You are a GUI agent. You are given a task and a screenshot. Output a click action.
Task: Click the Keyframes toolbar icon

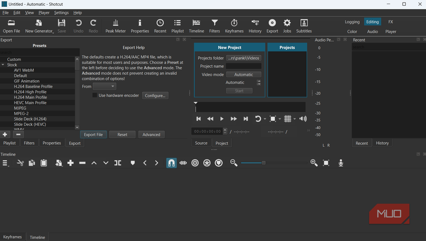click(234, 26)
